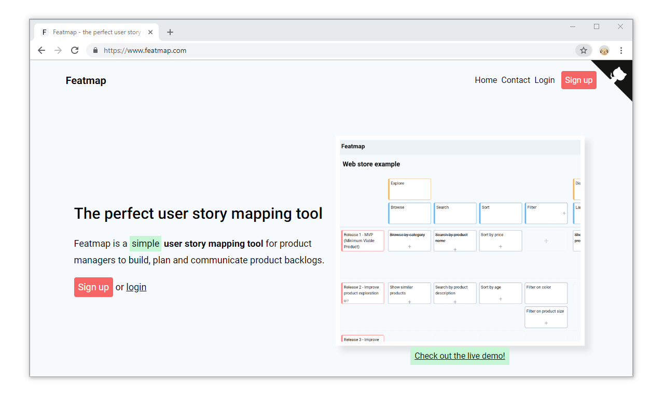Screen dimensions: 664x409
Task: Select the Featmap browser tab
Action: [x=96, y=32]
